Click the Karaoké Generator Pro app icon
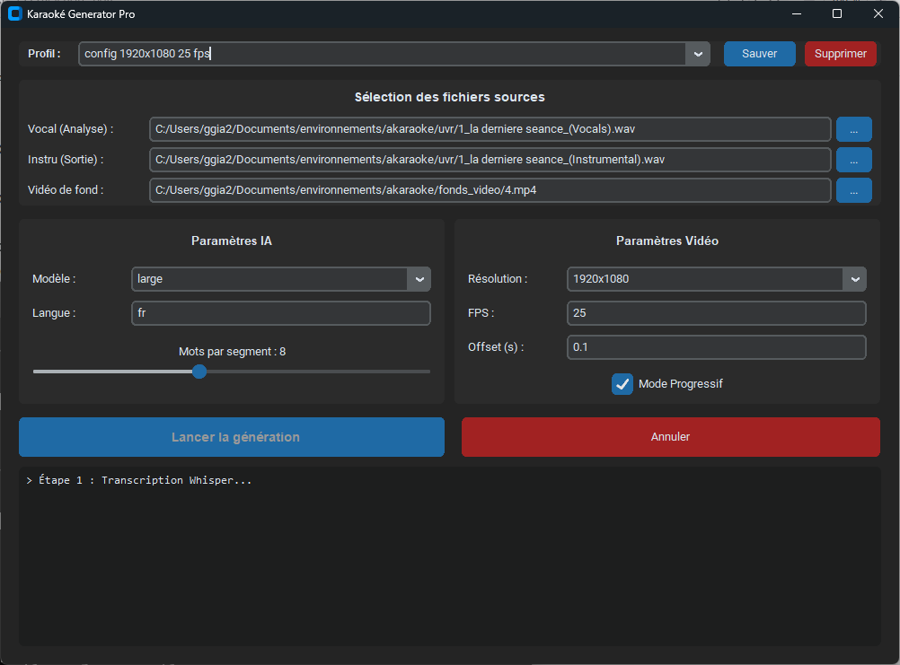This screenshot has height=665, width=900. 14,14
